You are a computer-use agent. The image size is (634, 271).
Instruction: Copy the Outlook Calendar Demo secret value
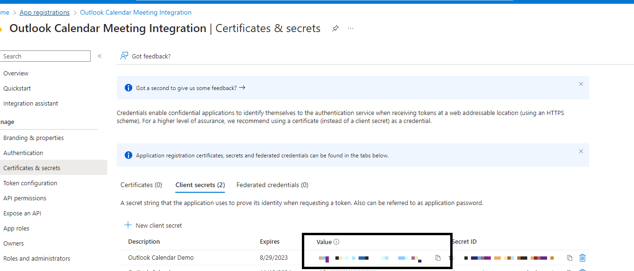pyautogui.click(x=438, y=258)
